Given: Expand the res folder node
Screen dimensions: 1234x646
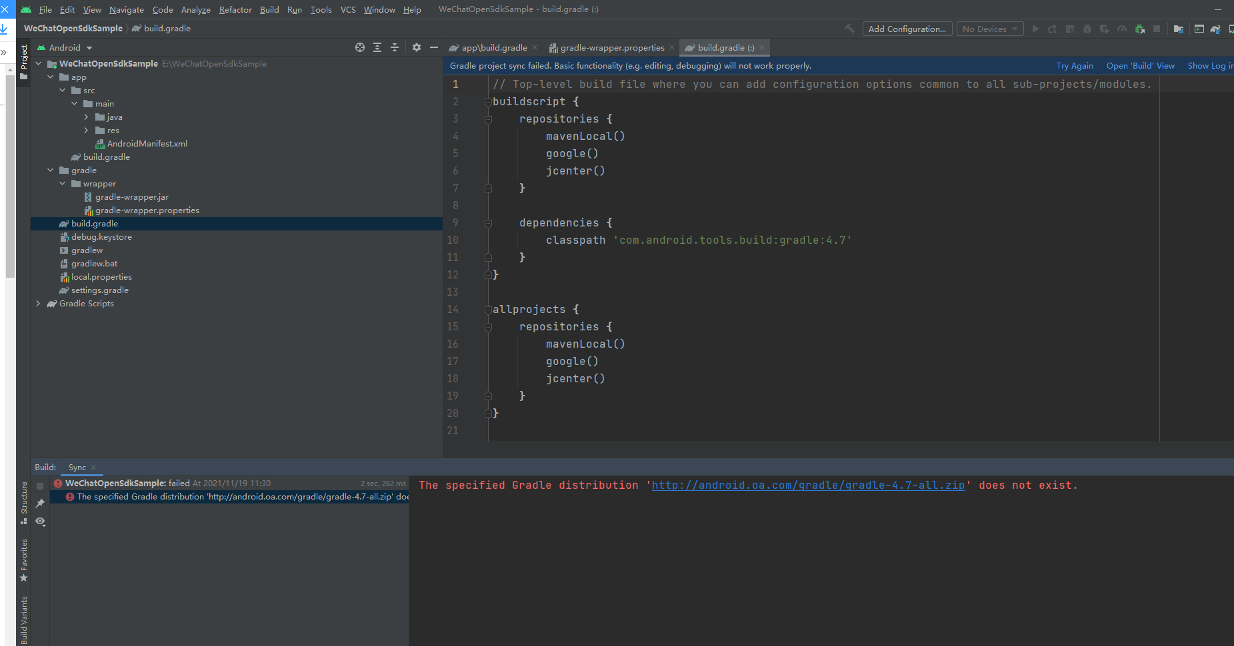Looking at the screenshot, I should coord(86,131).
